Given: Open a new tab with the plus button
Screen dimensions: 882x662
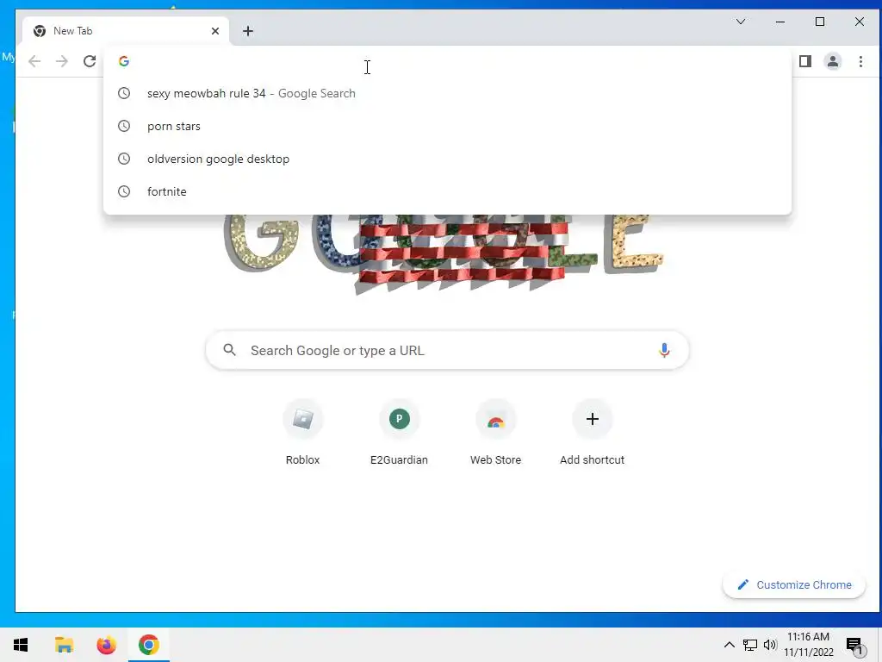Looking at the screenshot, I should 248,31.
